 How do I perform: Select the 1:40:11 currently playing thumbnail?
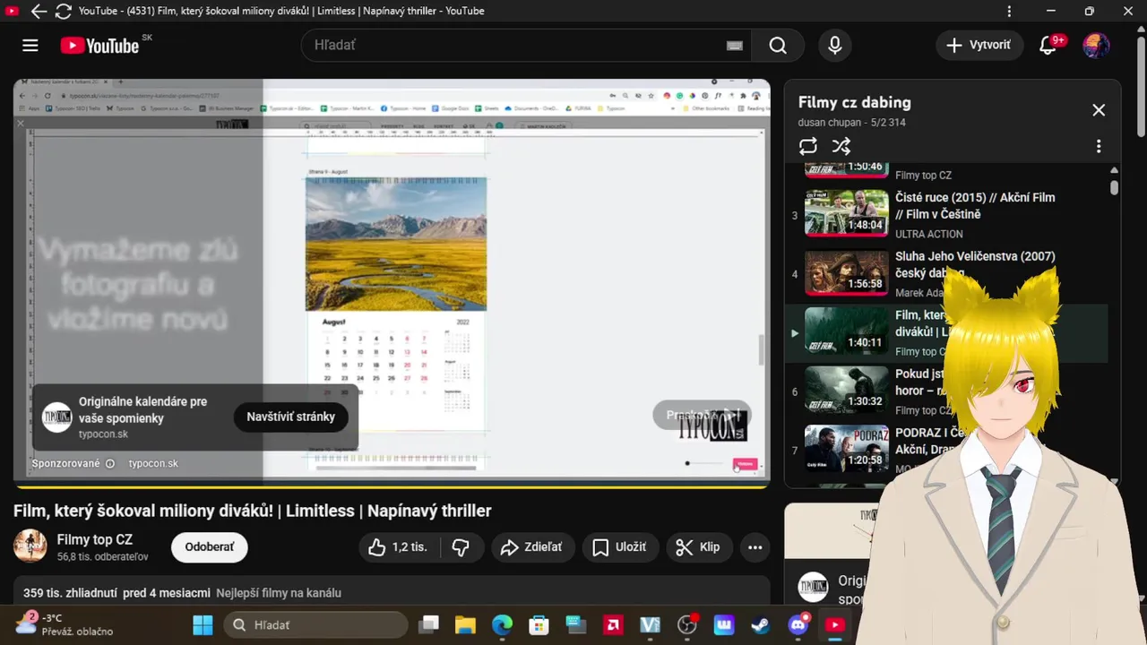[x=847, y=331]
